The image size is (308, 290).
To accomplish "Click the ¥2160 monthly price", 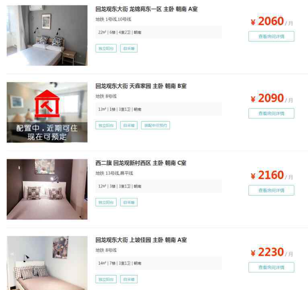I will point(272,175).
